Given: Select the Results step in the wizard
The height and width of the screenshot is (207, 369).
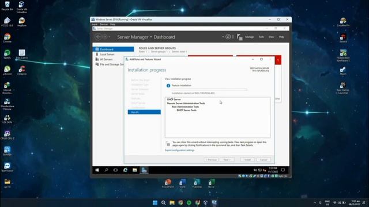Looking at the screenshot, I should (144, 112).
